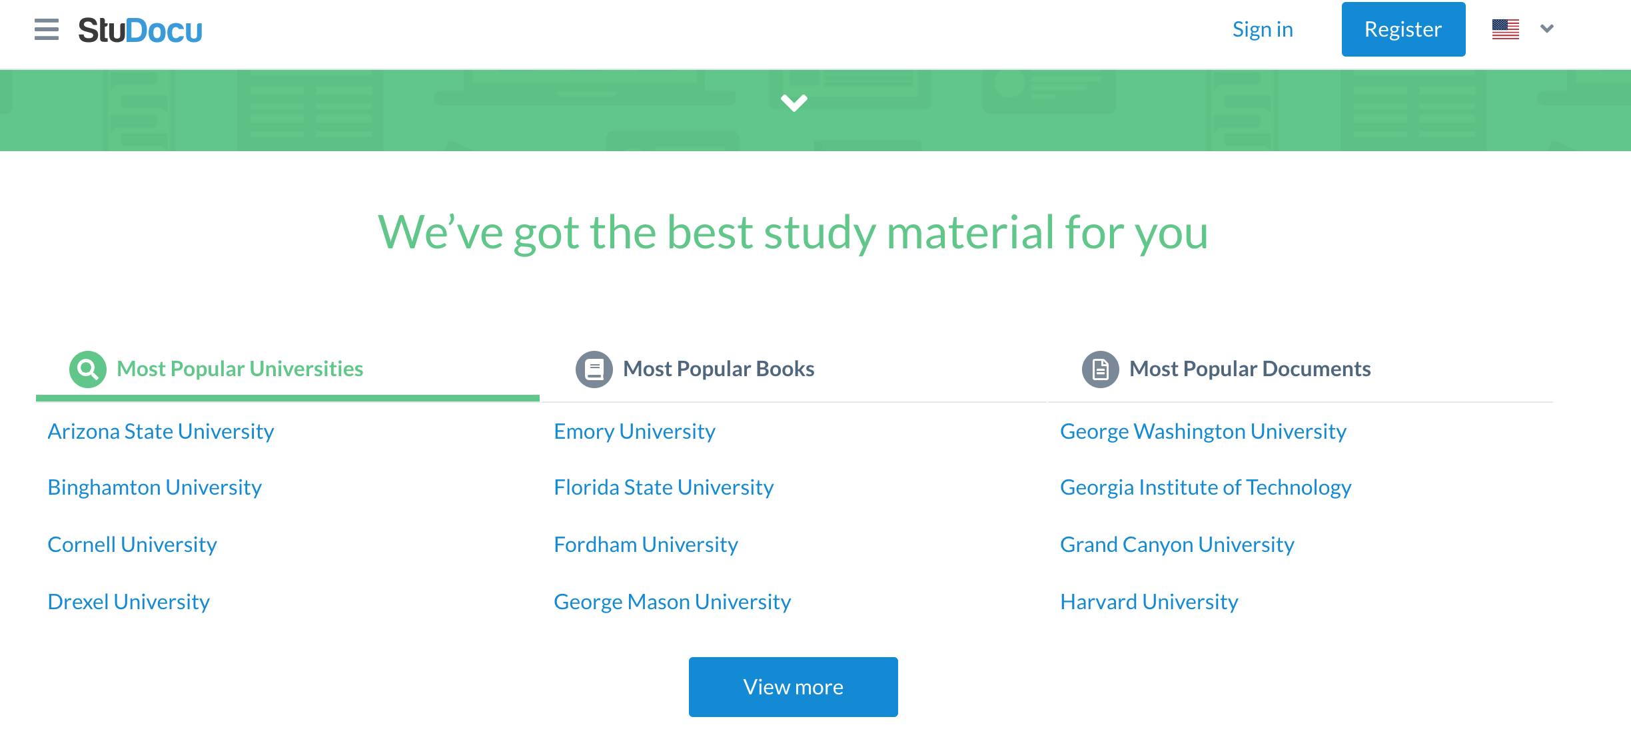The image size is (1631, 739).
Task: Open George Mason University link
Action: [x=672, y=602]
